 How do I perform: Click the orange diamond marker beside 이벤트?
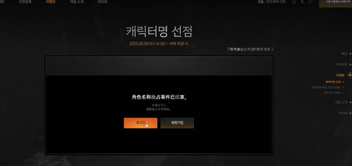[x=350, y=75]
